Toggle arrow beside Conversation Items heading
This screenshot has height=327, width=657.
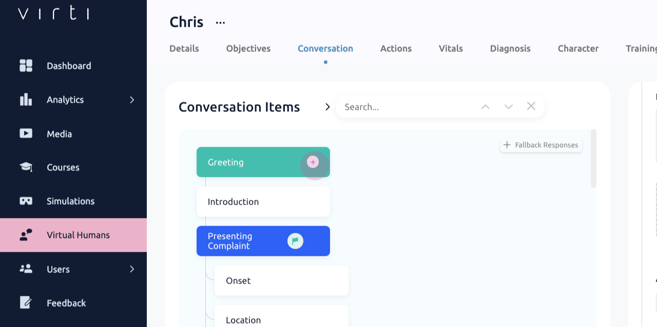(x=327, y=107)
